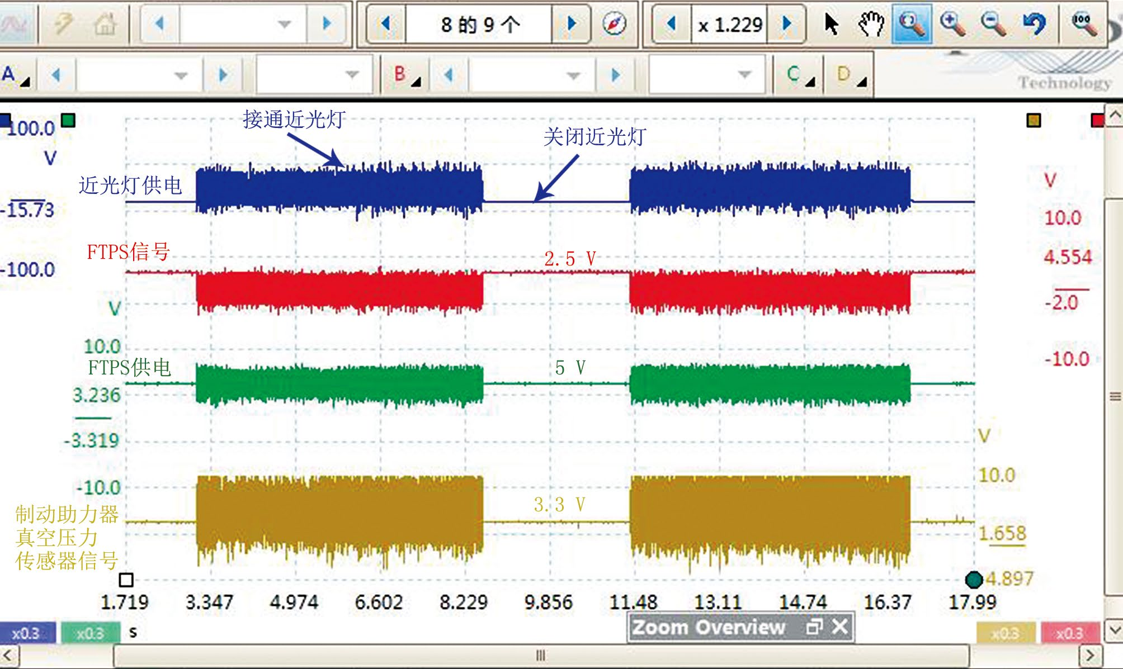
Task: Zoom to full view (100%)
Action: [1084, 24]
